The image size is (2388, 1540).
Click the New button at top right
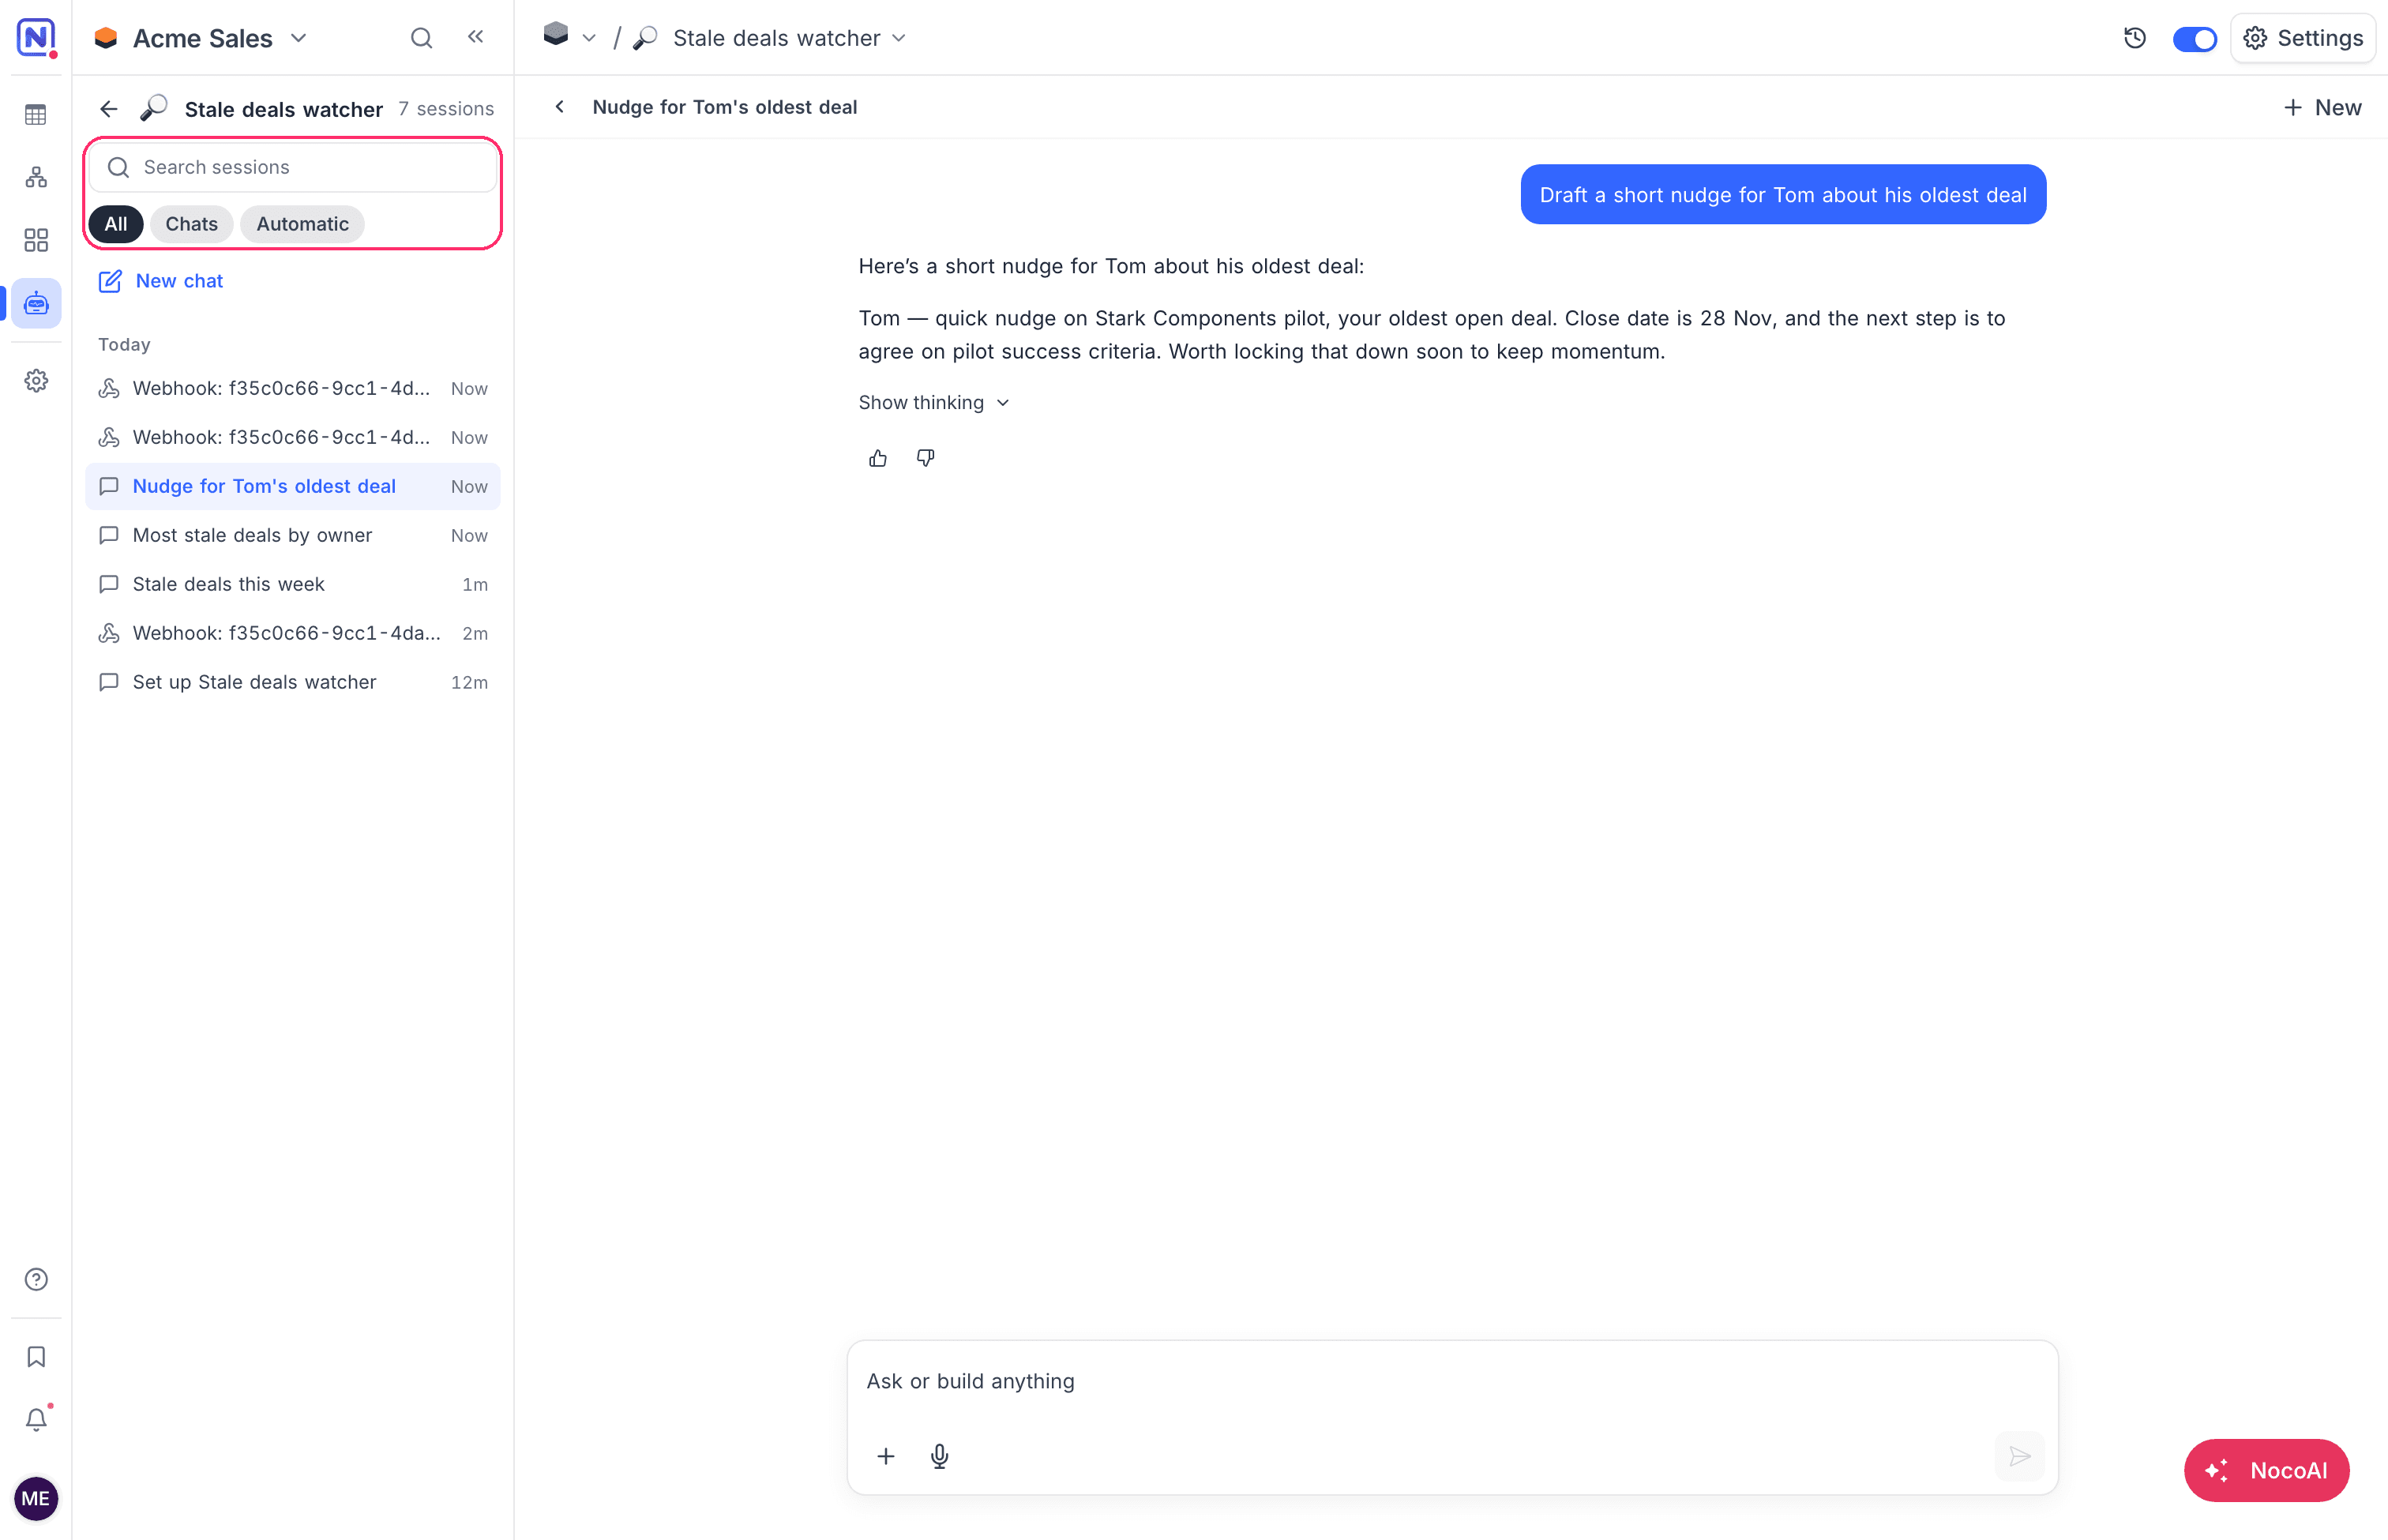click(2323, 107)
